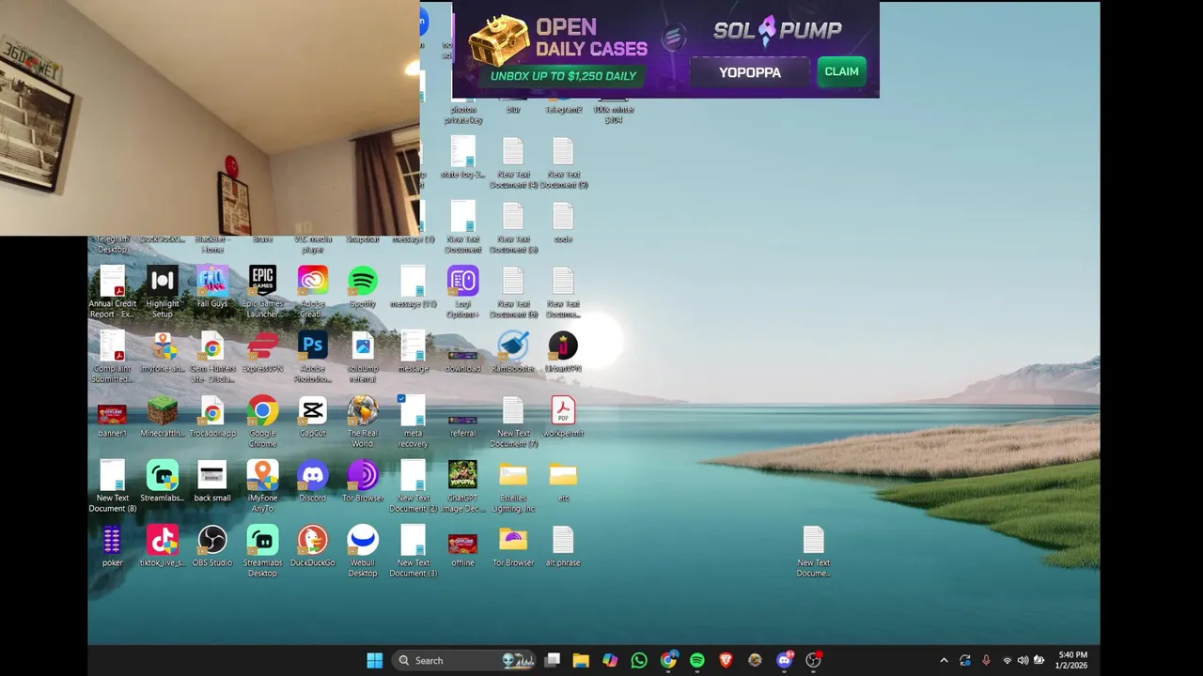Switch to Discord in the taskbar

pos(785,660)
